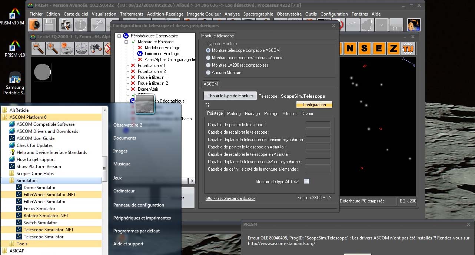
Task: Click the floppy disk save icon
Action: click(x=49, y=25)
